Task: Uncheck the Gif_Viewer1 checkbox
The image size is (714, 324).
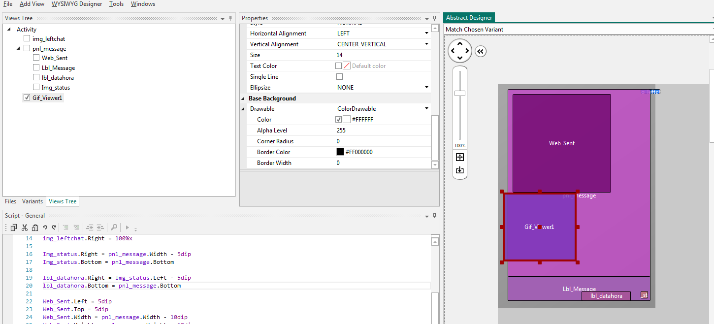Action: click(27, 97)
